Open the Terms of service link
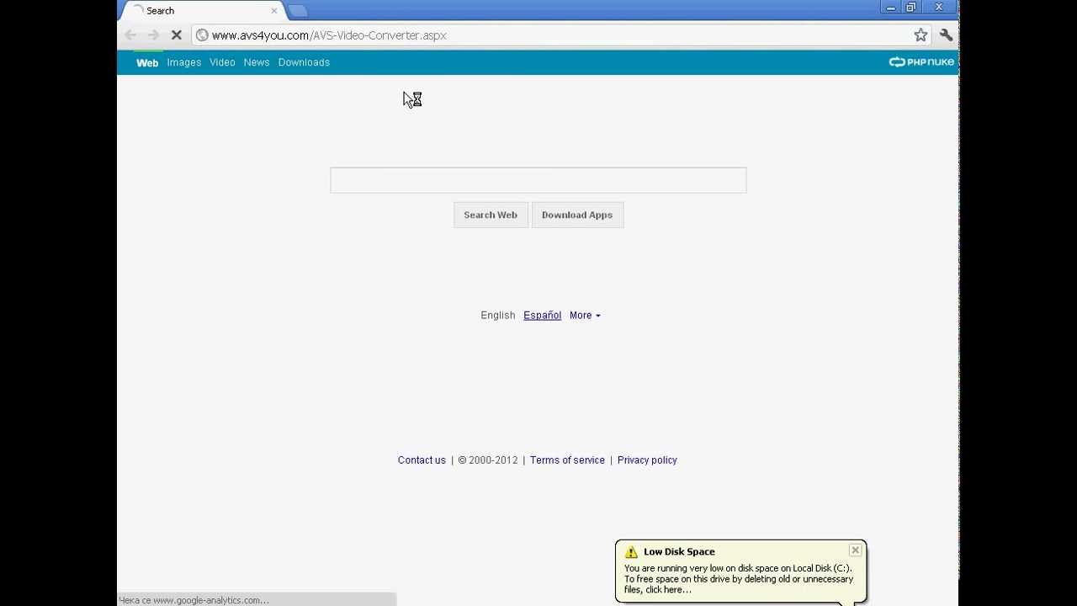 point(567,460)
